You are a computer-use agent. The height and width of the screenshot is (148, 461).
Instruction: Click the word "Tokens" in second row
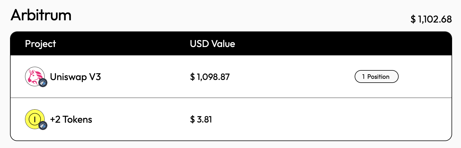point(77,119)
